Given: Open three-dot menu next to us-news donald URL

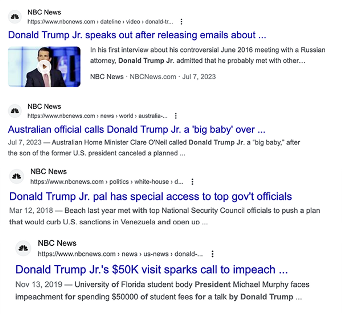Looking at the screenshot, I should pos(213,254).
